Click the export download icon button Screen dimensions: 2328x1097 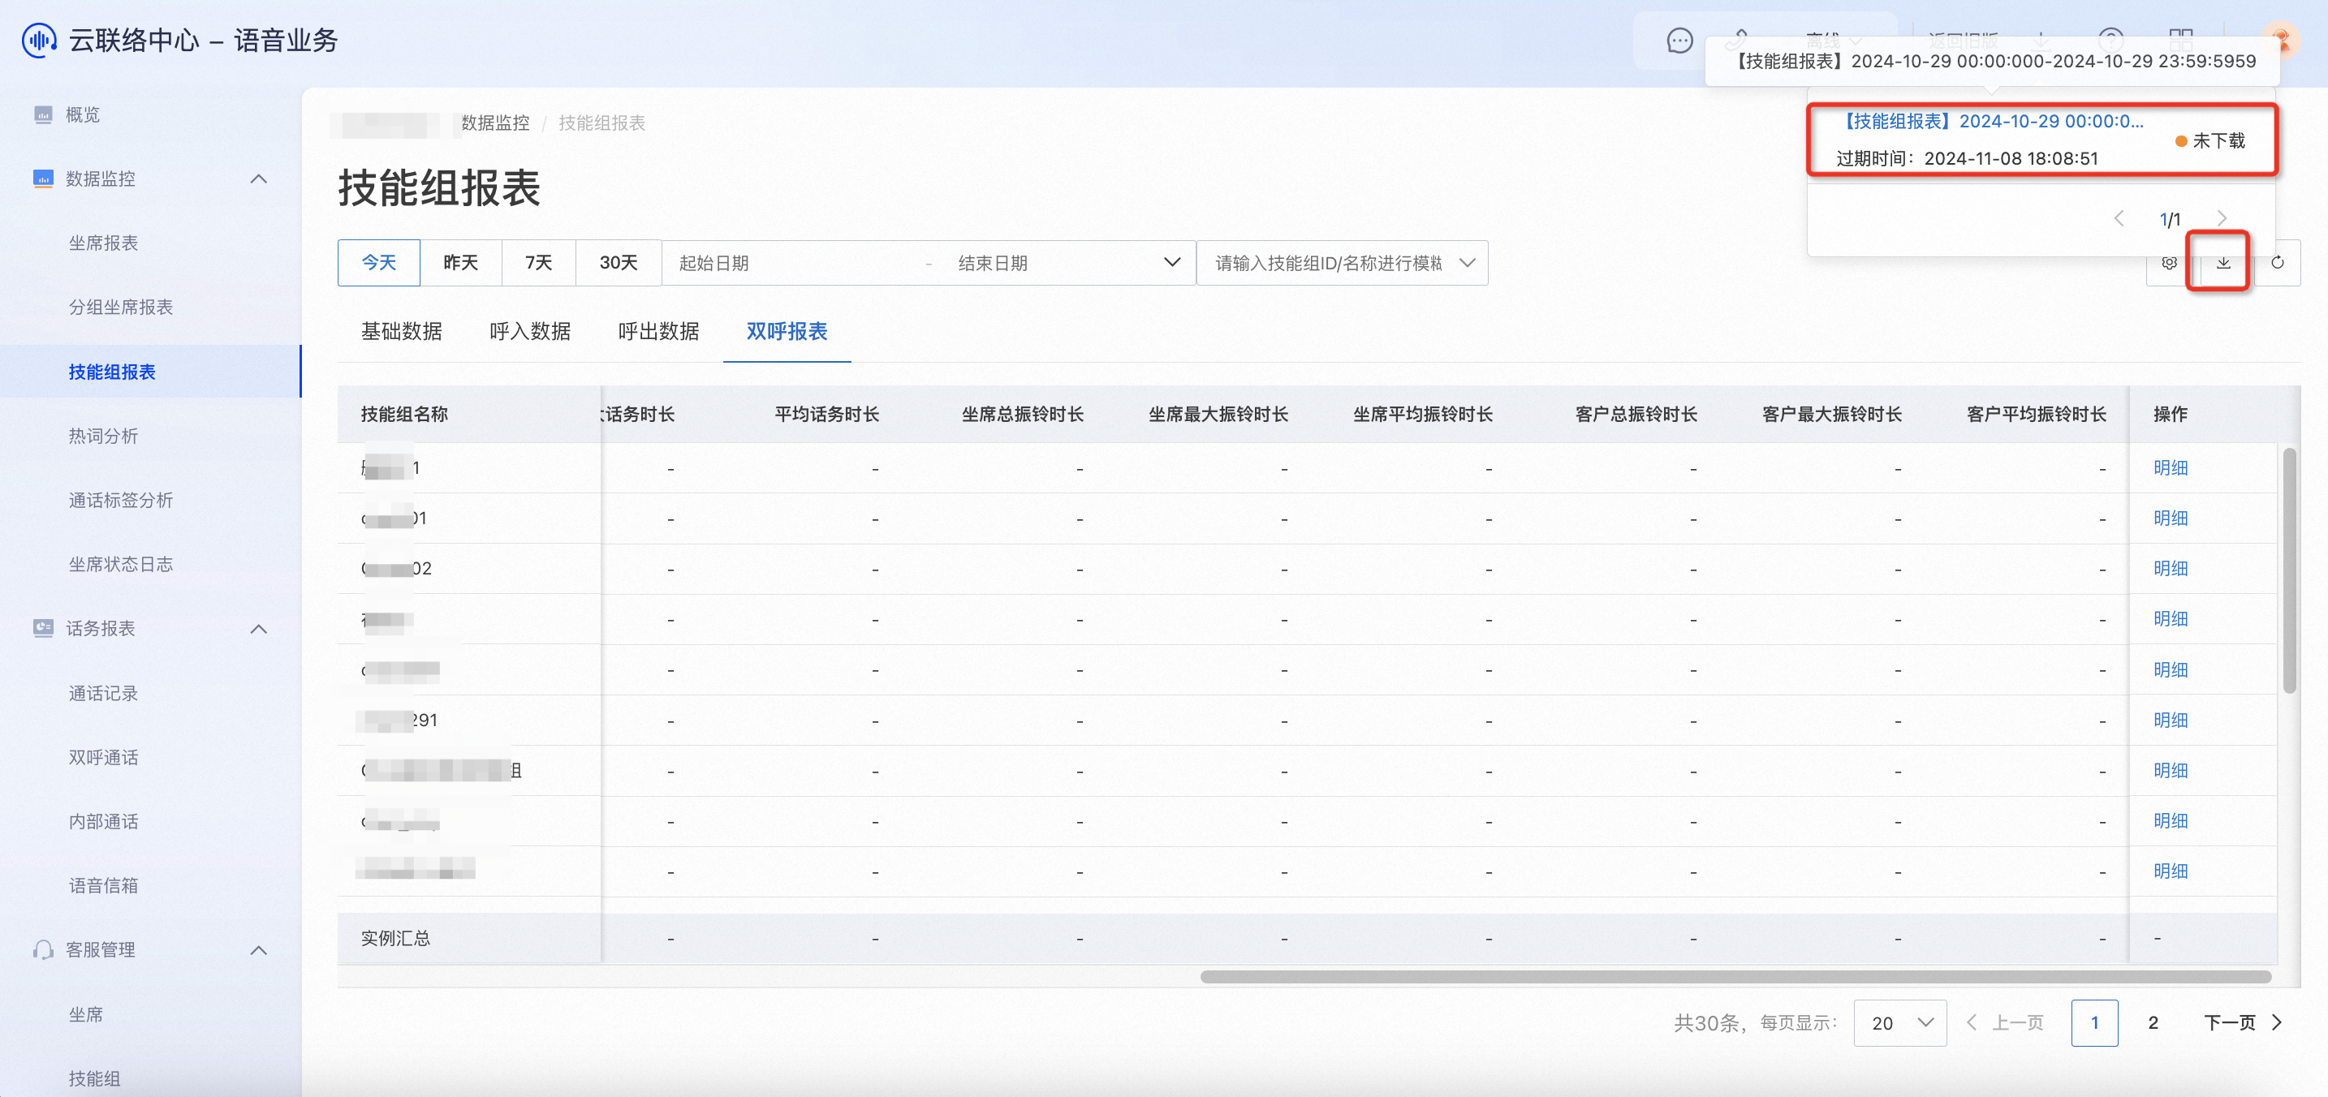pos(2223,263)
